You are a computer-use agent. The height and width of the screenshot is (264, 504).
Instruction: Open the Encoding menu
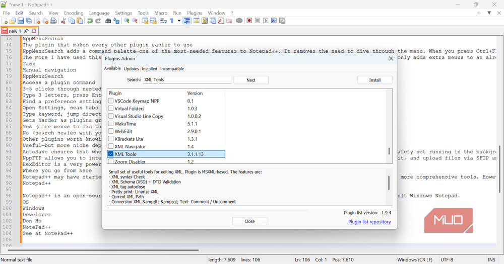click(x=74, y=13)
